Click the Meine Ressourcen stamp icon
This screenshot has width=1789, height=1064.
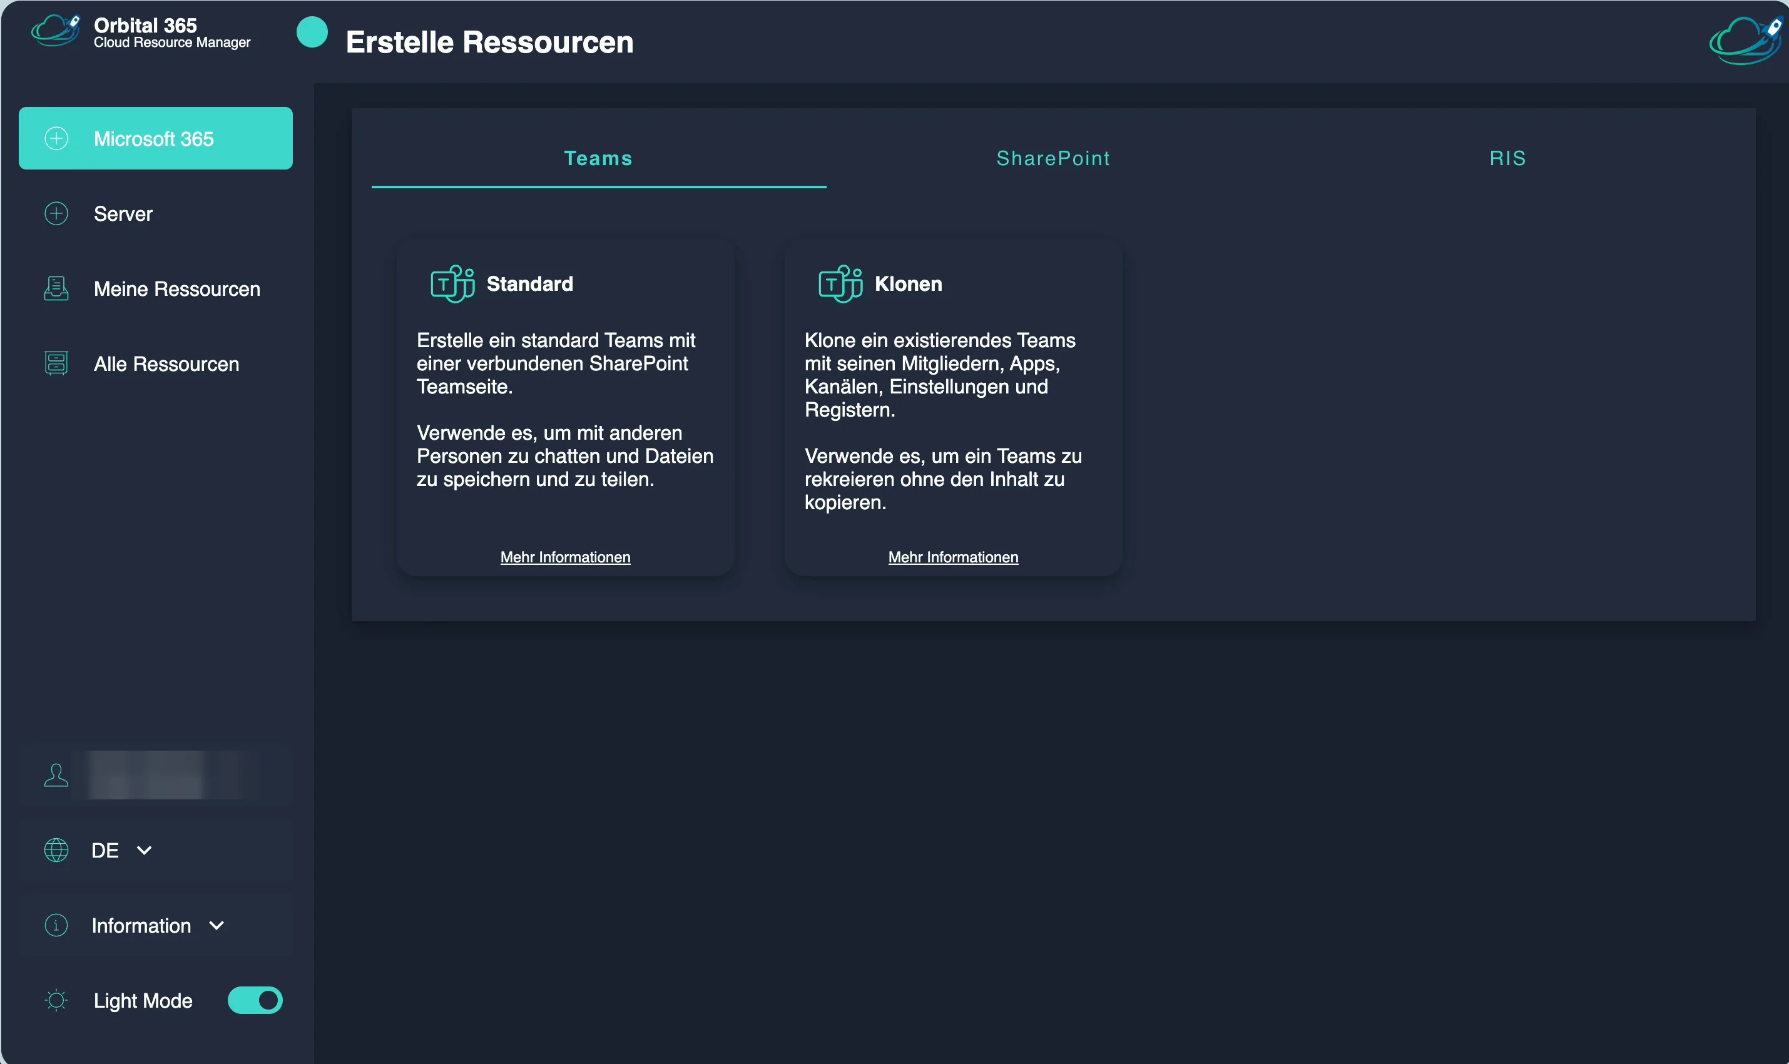(x=57, y=288)
